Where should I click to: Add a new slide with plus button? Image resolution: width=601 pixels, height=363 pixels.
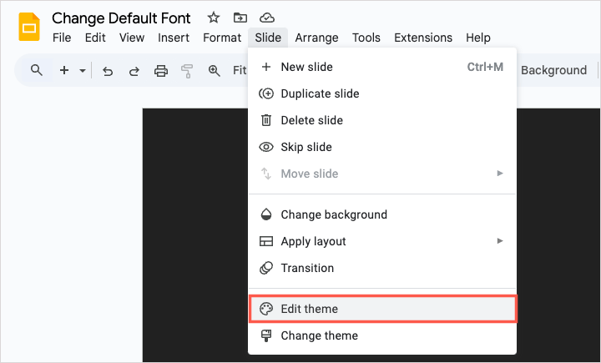pyautogui.click(x=64, y=70)
